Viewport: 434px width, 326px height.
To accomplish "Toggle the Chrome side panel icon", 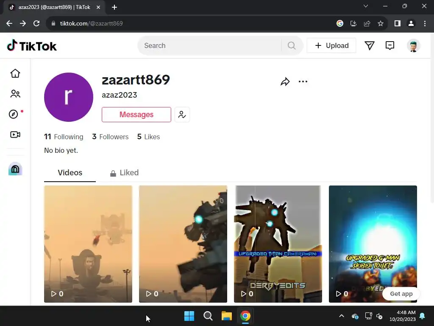I will tap(398, 24).
